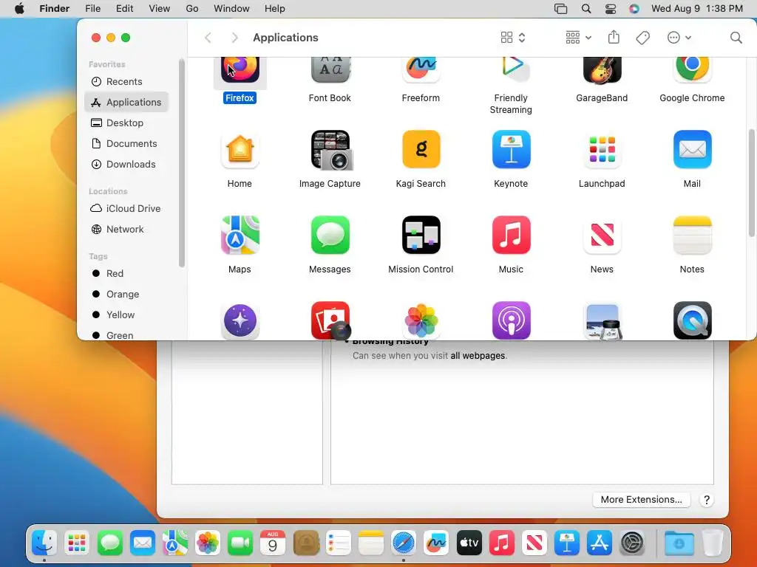
Task: Open the Go menu
Action: [x=192, y=9]
